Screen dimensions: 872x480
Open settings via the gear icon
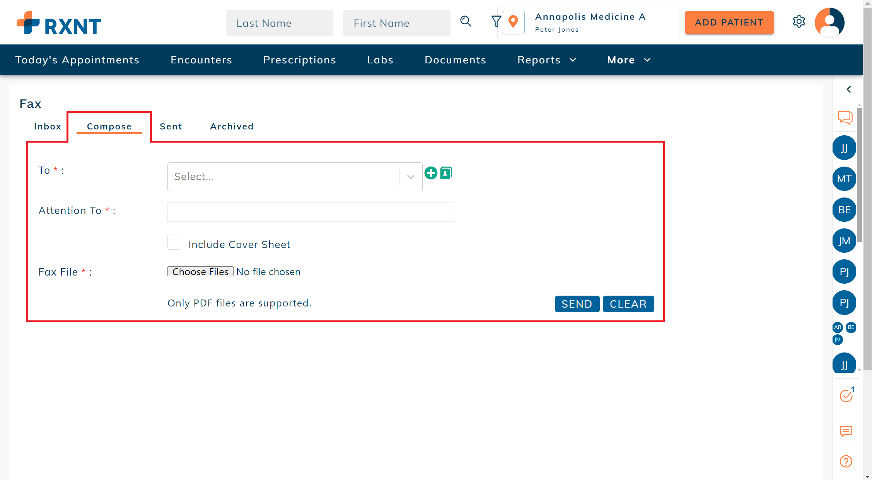click(x=799, y=22)
